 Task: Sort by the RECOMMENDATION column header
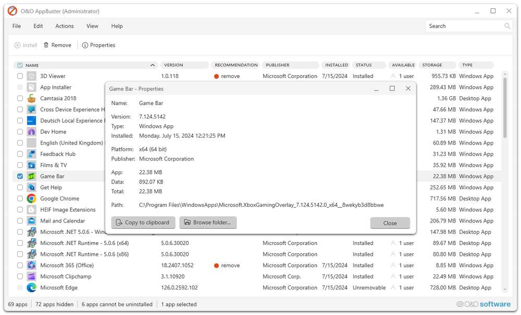point(236,65)
